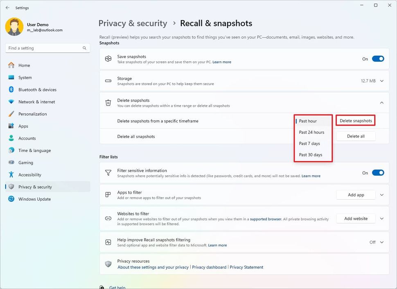This screenshot has width=397, height=289.
Task: Expand the Storage section chevron
Action: pyautogui.click(x=382, y=81)
